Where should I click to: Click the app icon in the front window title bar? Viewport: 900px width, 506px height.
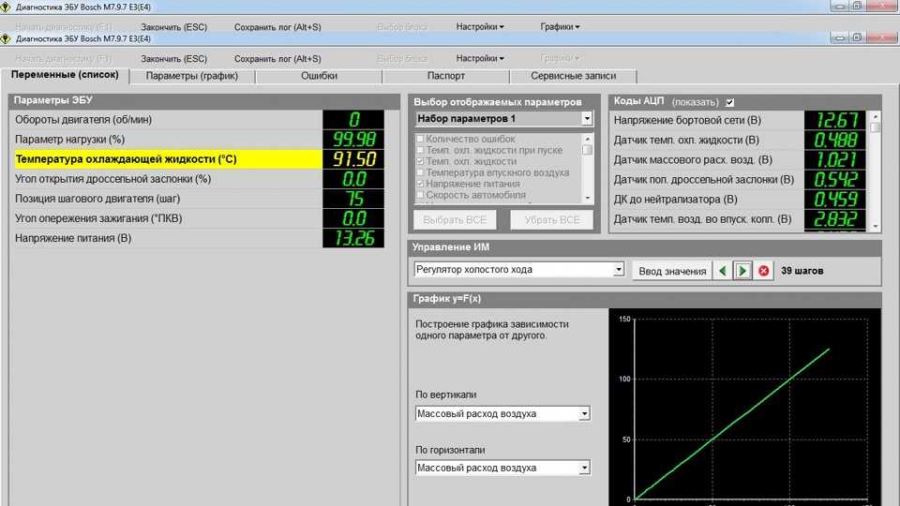pyautogui.click(x=6, y=38)
